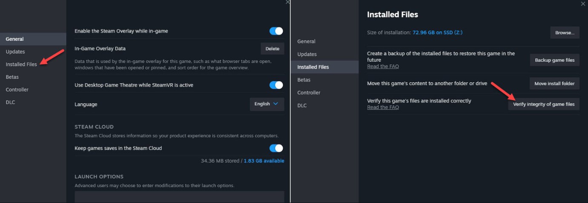The width and height of the screenshot is (588, 203).
Task: Click the Move install folder button
Action: tap(554, 83)
